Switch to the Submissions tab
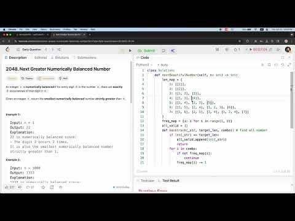The height and width of the screenshot is (221, 295). (x=85, y=58)
